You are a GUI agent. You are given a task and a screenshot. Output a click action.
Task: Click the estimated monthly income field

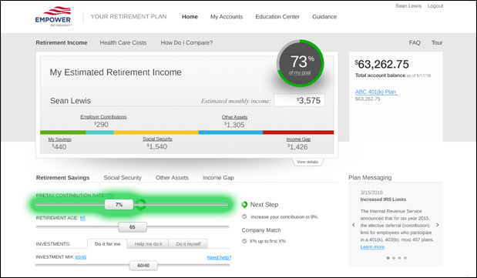(299, 100)
